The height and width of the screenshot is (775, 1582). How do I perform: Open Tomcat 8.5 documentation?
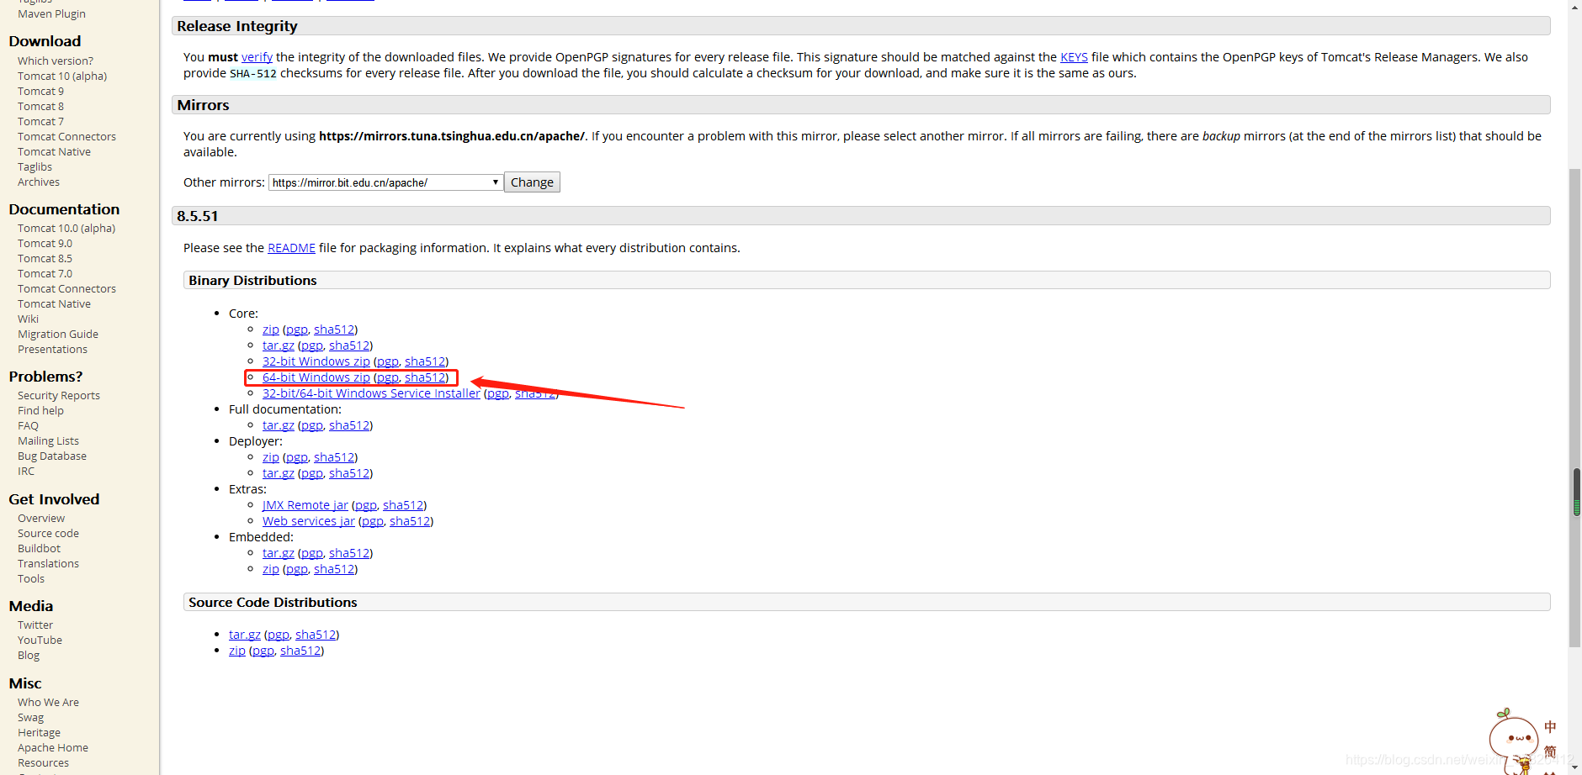coord(45,258)
